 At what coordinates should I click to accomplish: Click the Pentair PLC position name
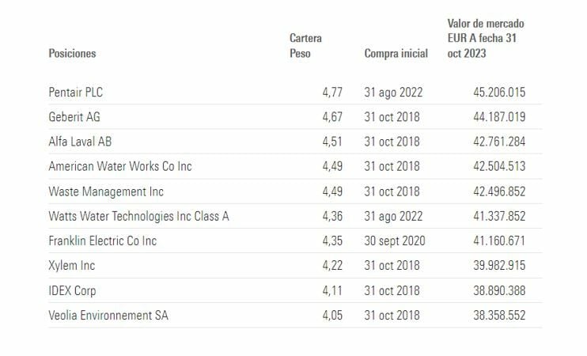pyautogui.click(x=76, y=93)
